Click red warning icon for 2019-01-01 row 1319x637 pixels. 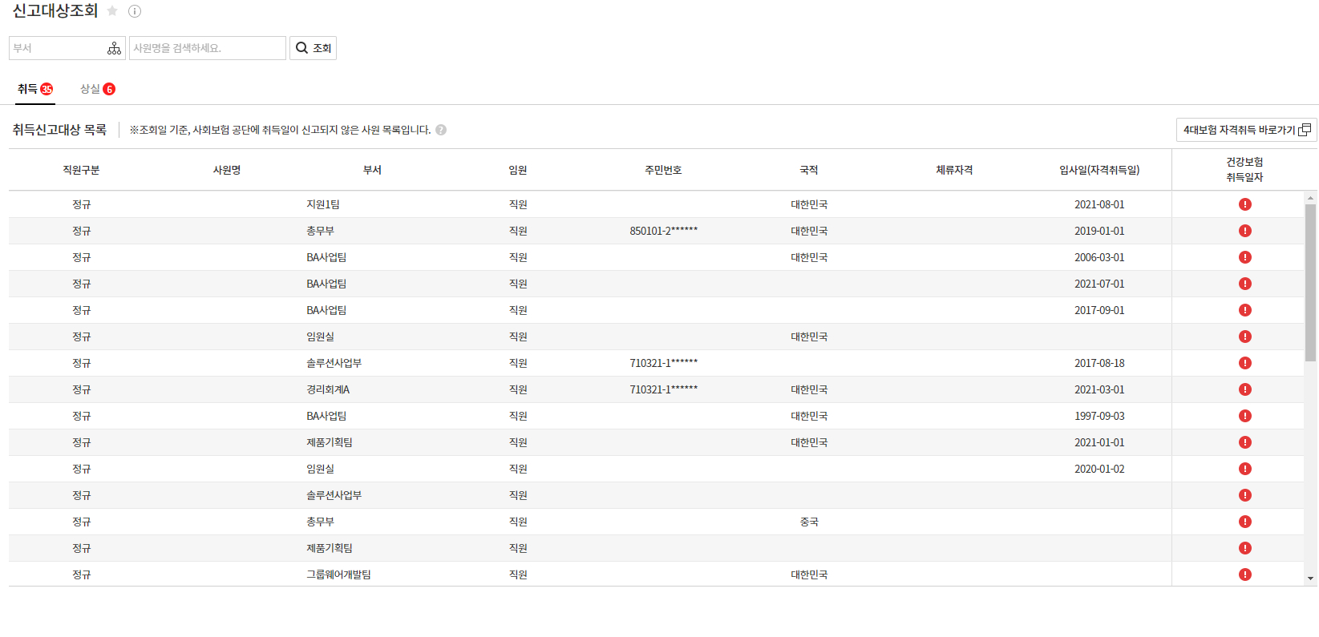(x=1244, y=231)
